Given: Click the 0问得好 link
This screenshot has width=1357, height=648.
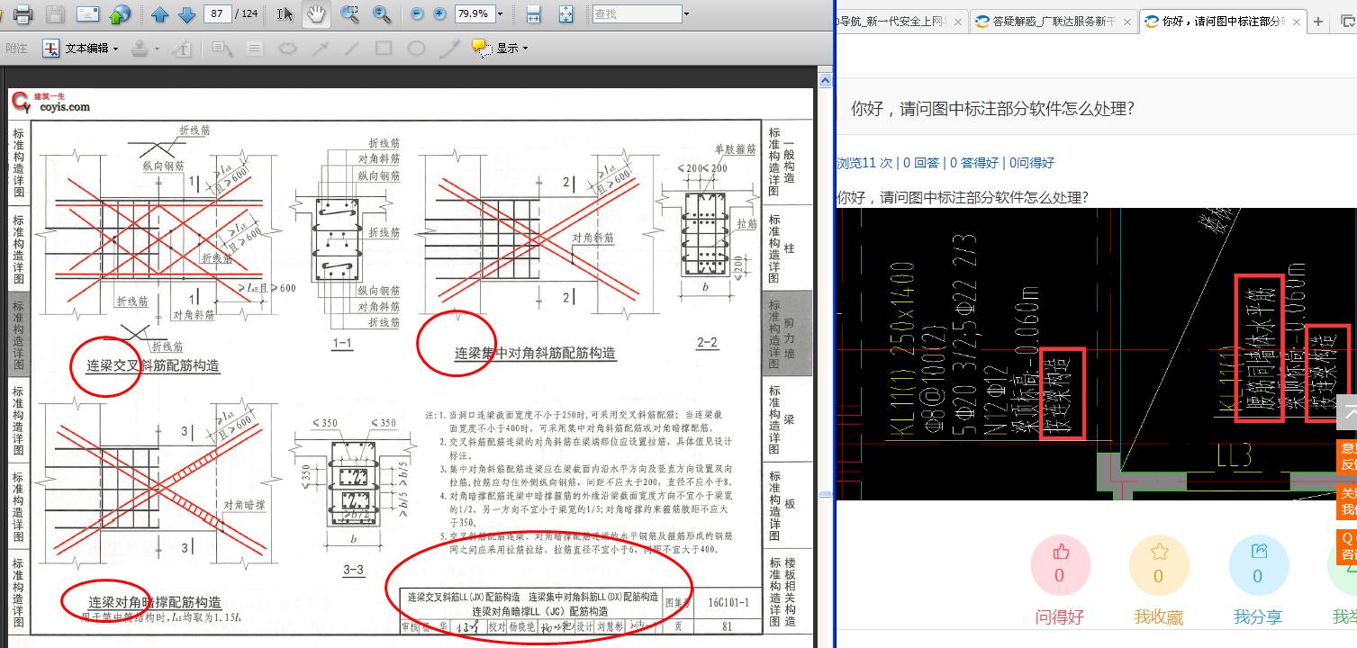Looking at the screenshot, I should click(1032, 163).
